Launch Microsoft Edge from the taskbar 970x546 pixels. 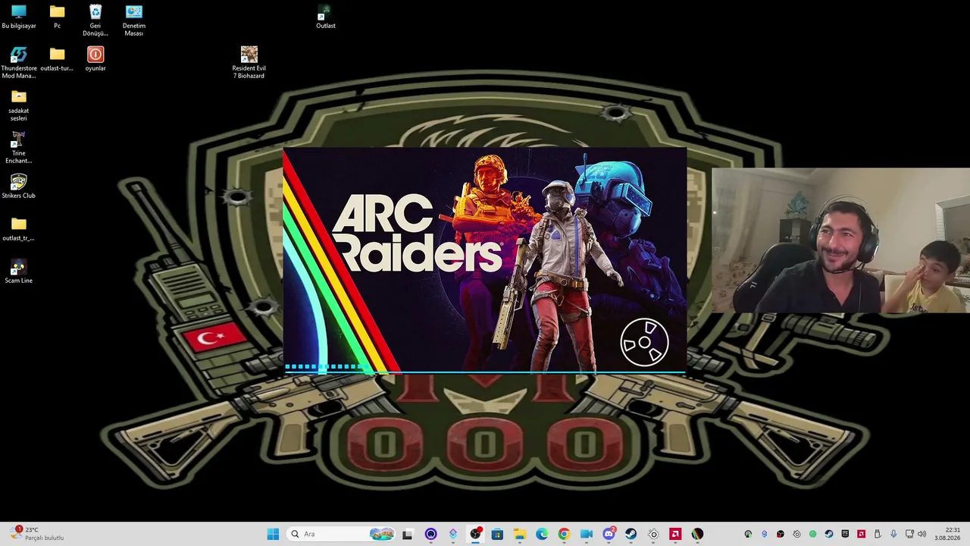click(x=542, y=534)
